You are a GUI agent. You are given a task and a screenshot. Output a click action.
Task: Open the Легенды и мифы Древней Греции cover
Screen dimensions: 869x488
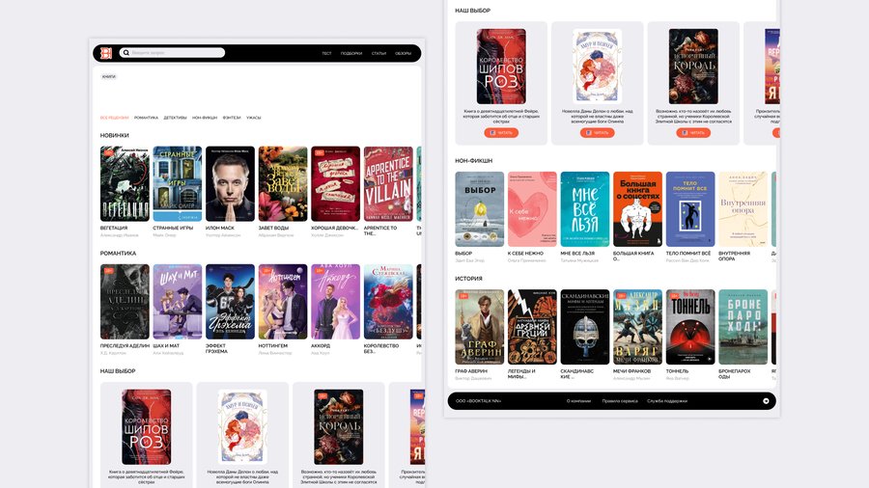point(532,327)
